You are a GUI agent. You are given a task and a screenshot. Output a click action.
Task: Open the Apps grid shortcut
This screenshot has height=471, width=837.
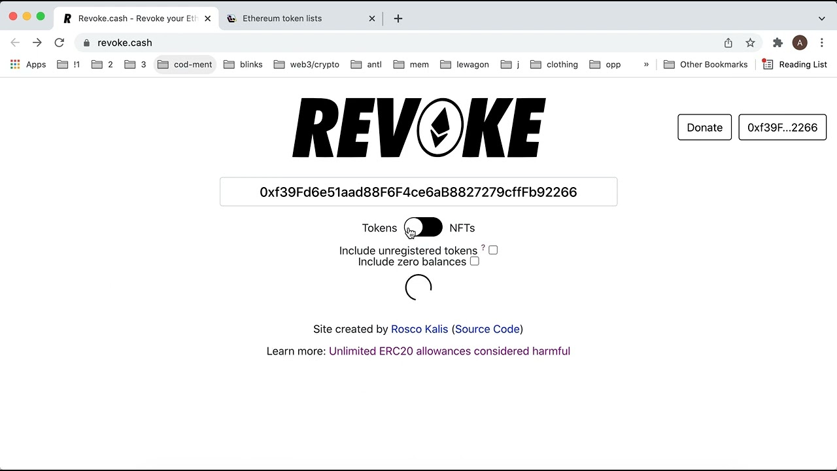click(28, 64)
